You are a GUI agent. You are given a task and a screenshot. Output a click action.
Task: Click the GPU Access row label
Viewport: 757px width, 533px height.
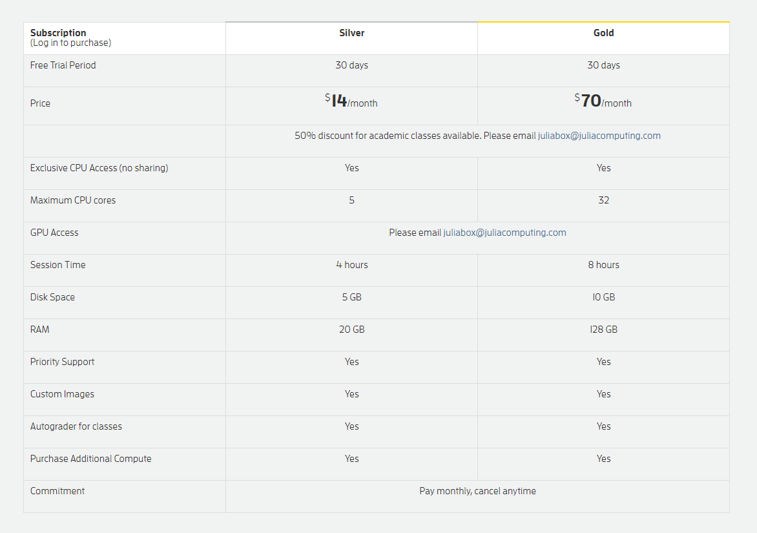click(54, 233)
